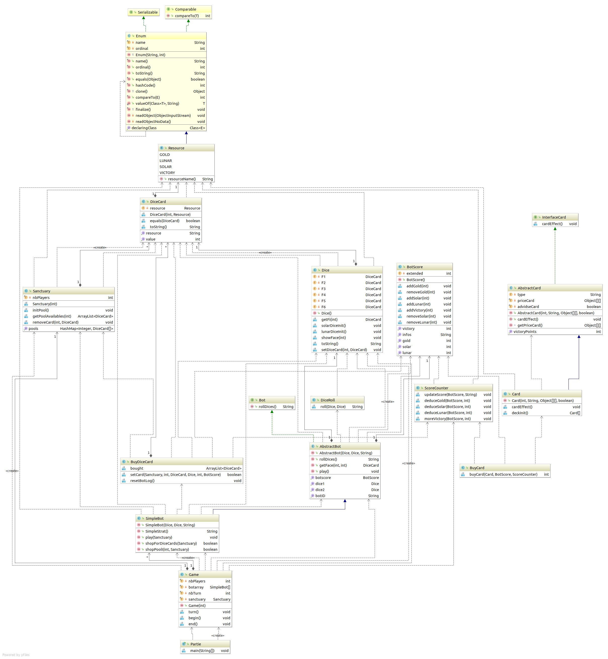Click setDiceCard(int, DiceCard) in Dice
Screen dimensions: 608x659
pyautogui.click(x=344, y=350)
